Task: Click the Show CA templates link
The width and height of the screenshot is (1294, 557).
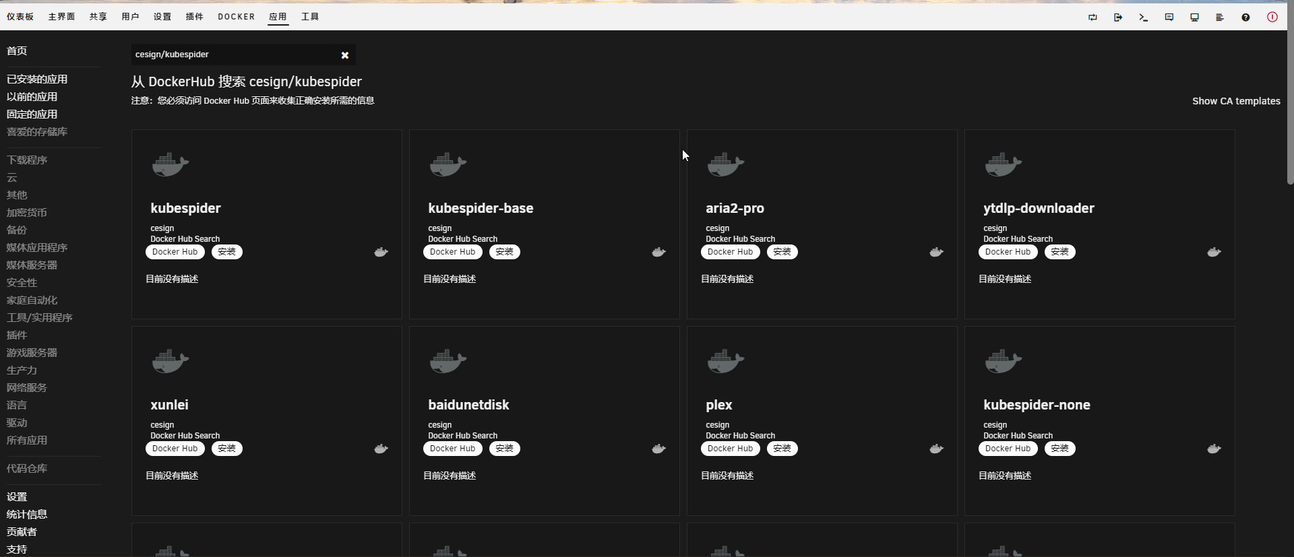Action: click(x=1236, y=101)
